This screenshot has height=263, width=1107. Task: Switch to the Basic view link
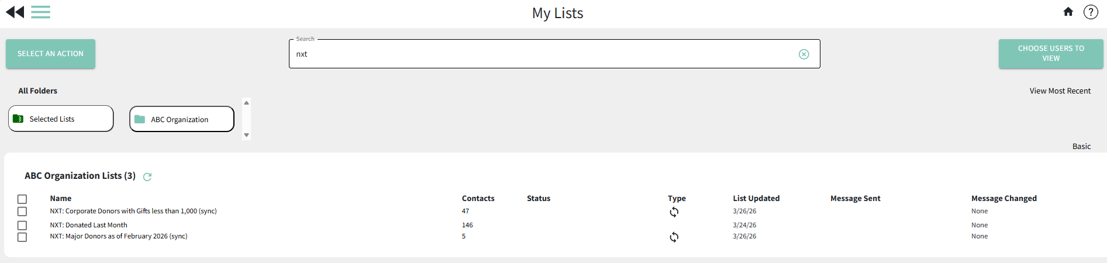[1081, 147]
